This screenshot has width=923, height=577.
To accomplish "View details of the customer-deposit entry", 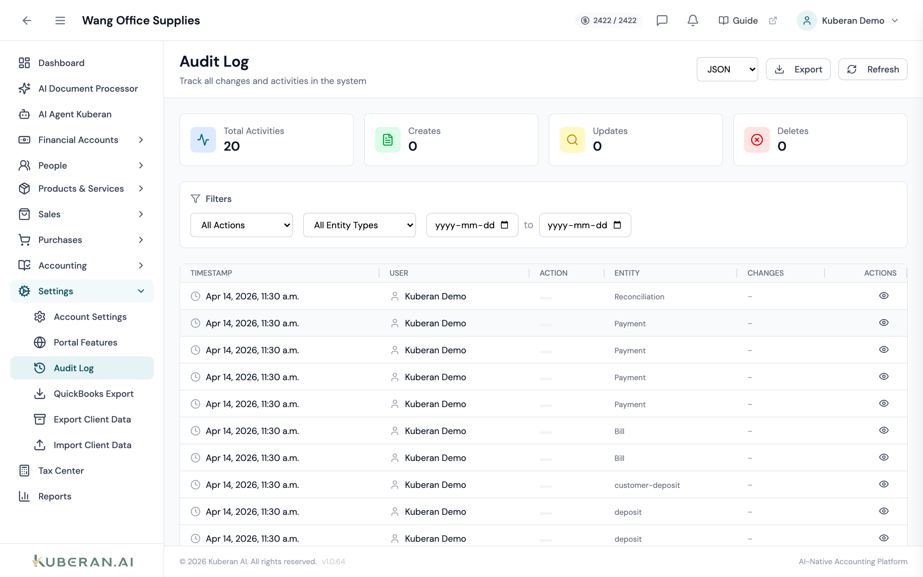I will 884,484.
